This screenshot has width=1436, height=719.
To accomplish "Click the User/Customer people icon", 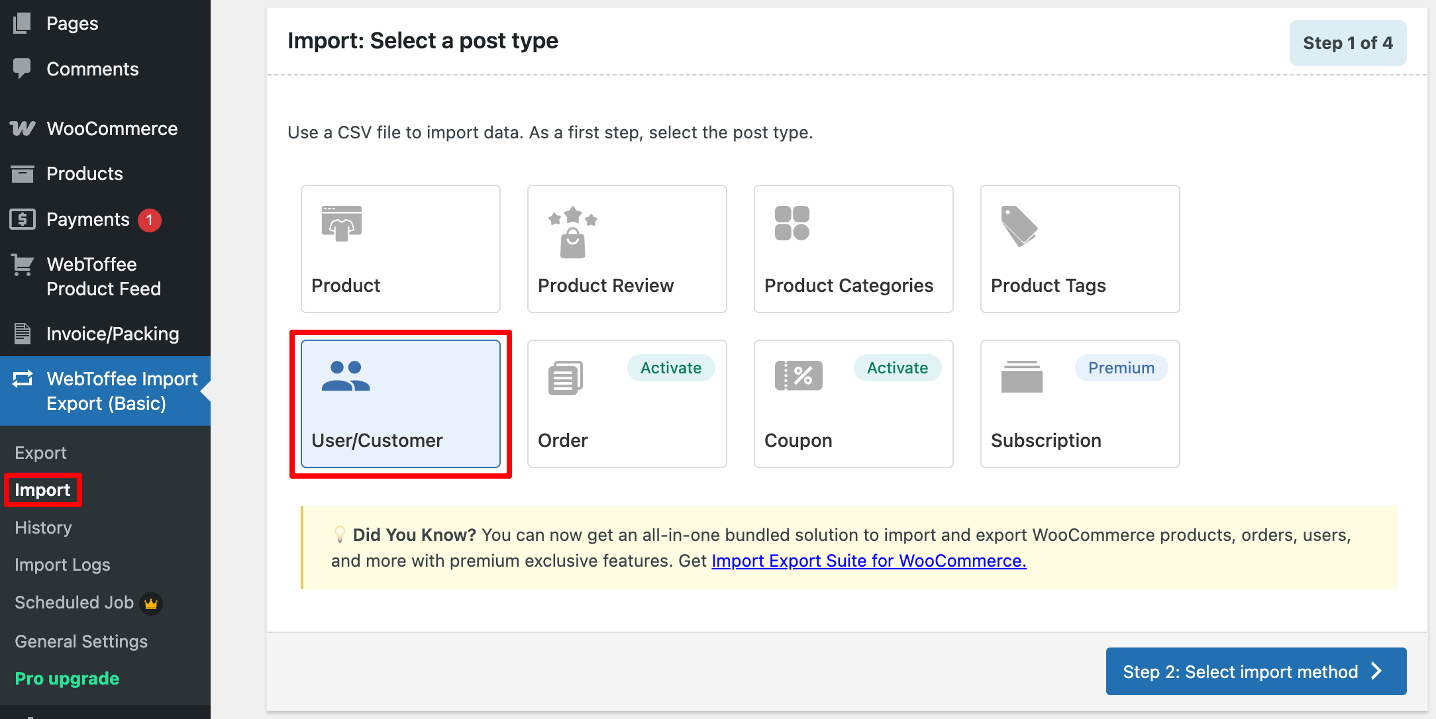I will (x=346, y=376).
